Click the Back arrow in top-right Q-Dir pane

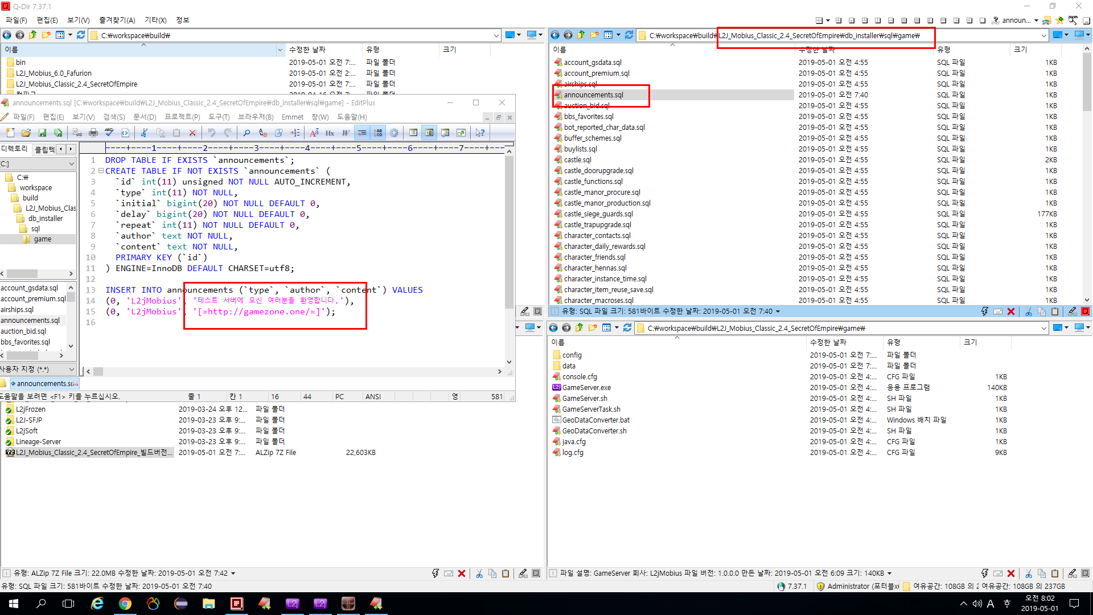click(555, 35)
